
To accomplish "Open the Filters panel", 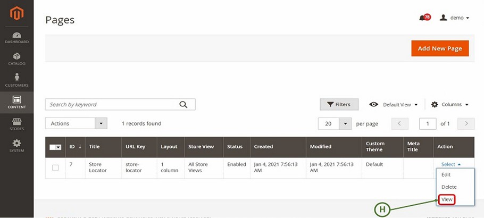I will (x=339, y=104).
